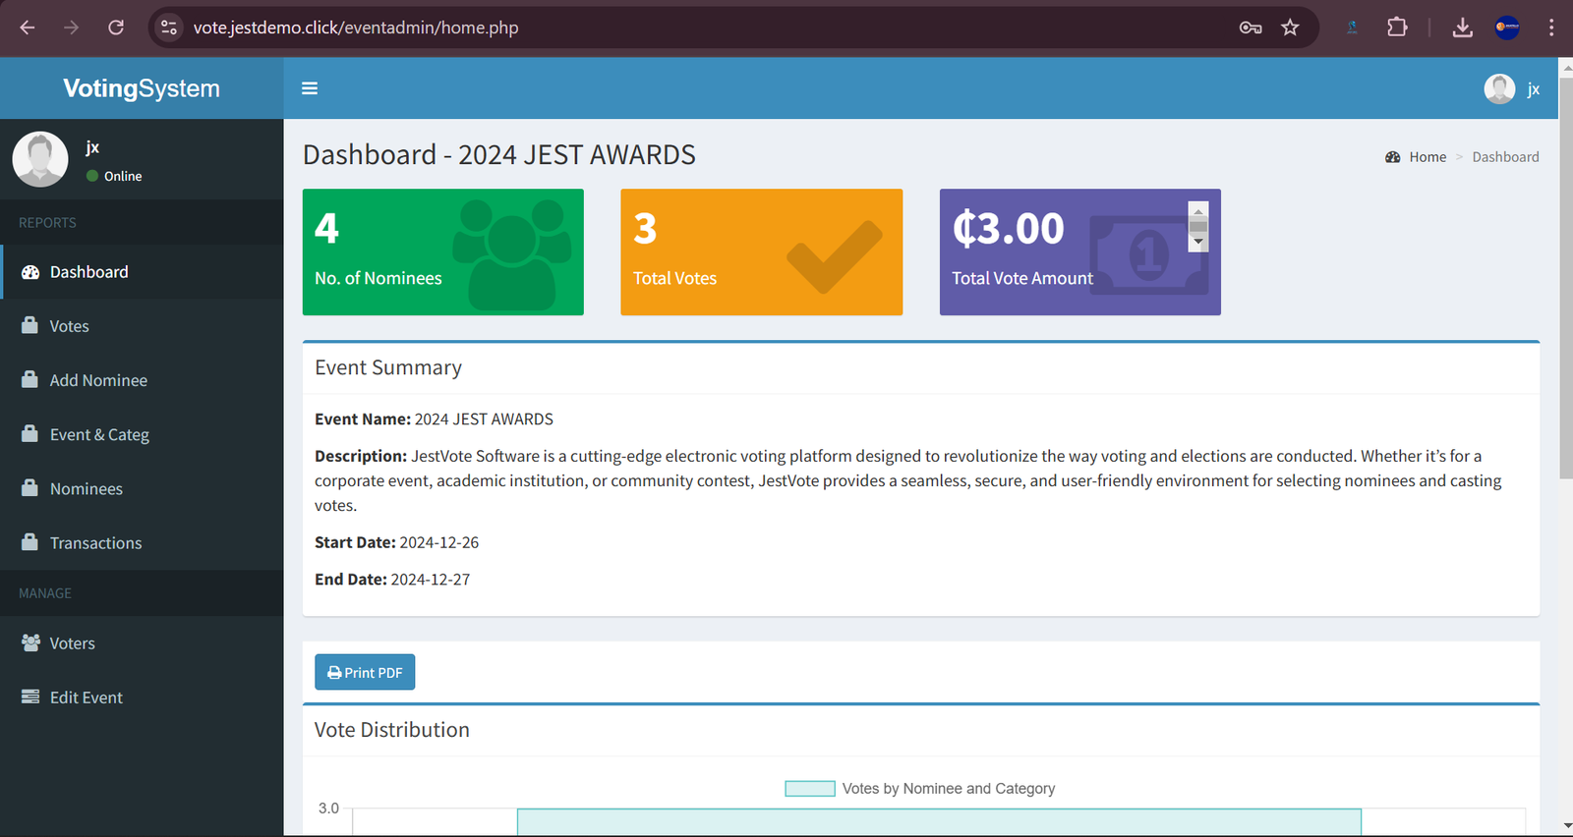Toggle the hamburger sidebar menu icon

coord(310,88)
